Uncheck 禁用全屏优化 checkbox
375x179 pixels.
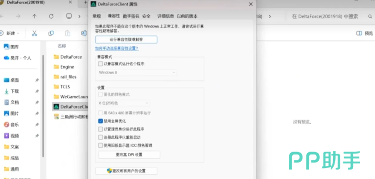point(101,121)
